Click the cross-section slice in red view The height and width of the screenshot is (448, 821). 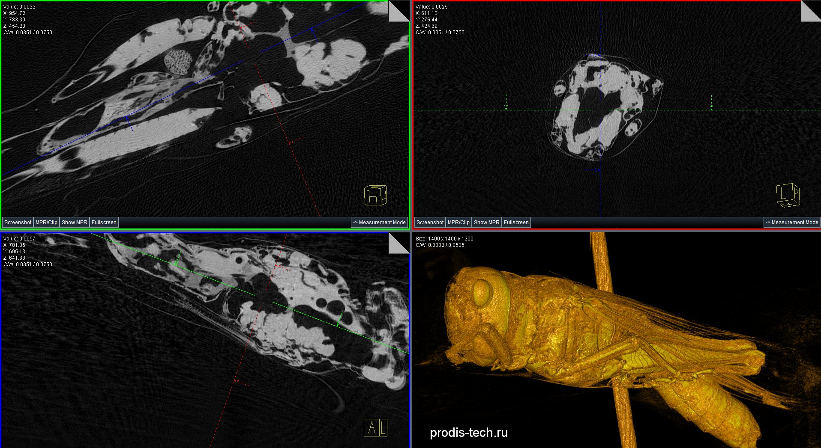coord(604,107)
